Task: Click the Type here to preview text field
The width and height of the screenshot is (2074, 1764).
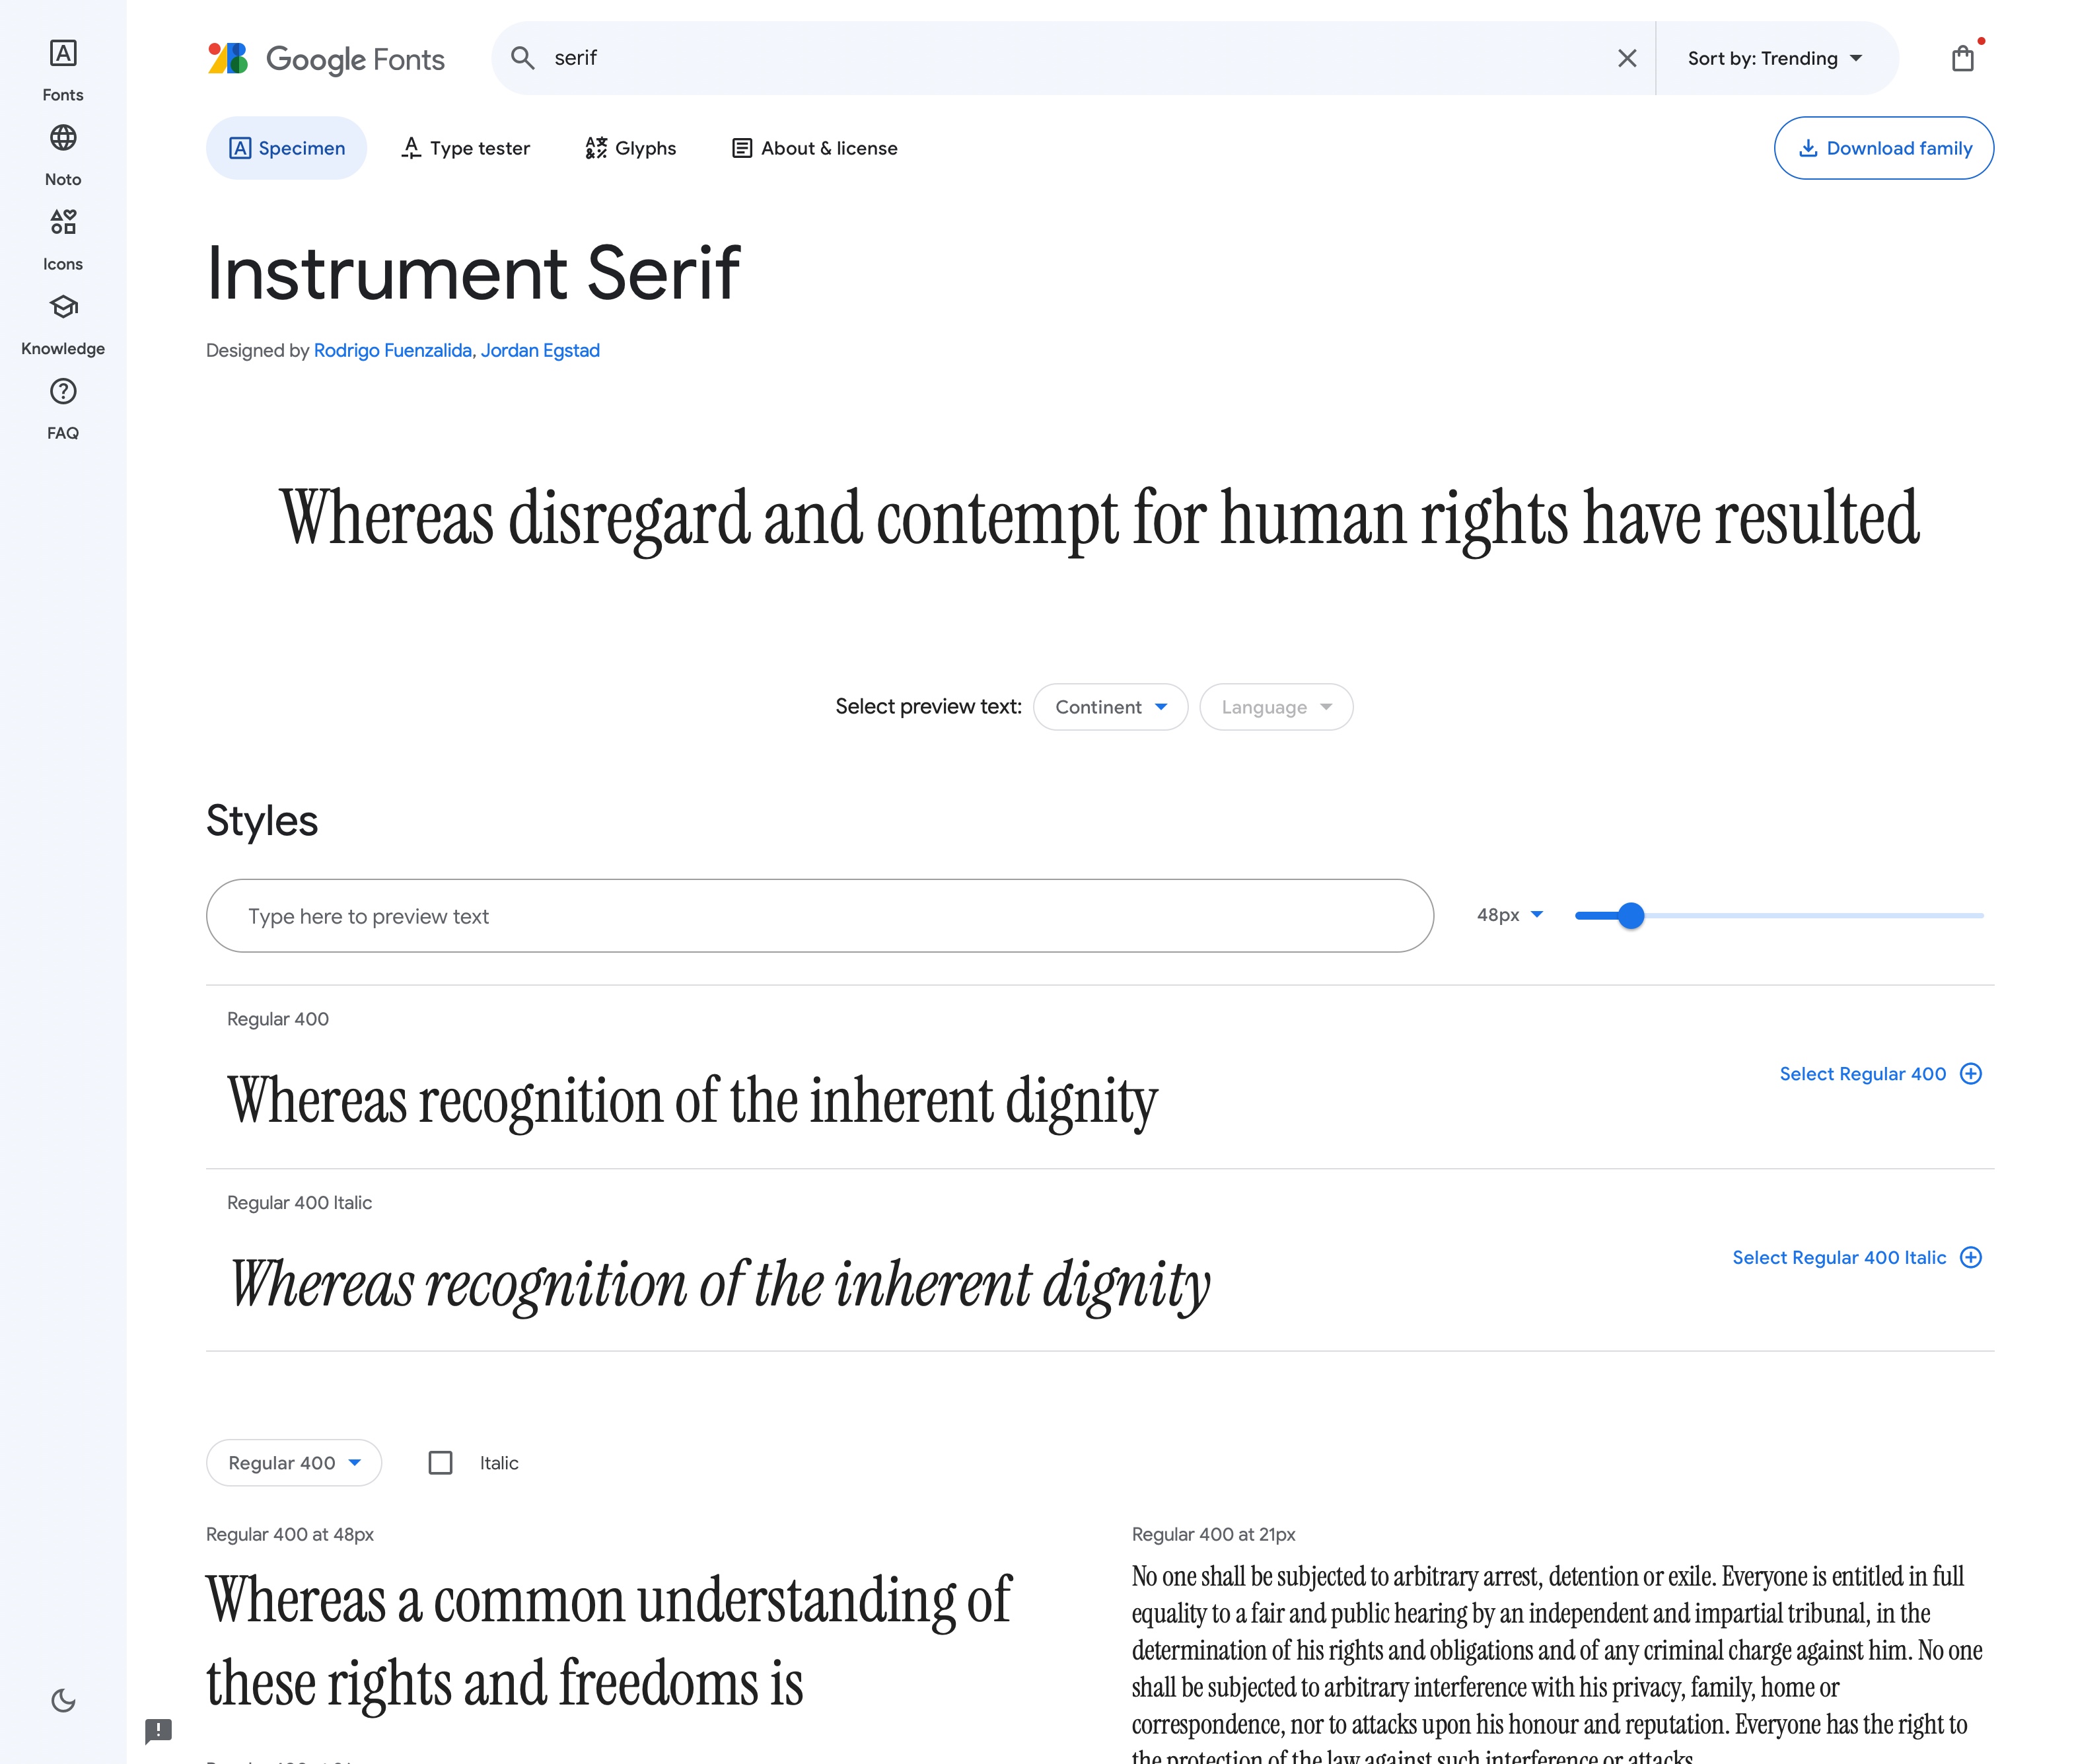Action: 818,916
